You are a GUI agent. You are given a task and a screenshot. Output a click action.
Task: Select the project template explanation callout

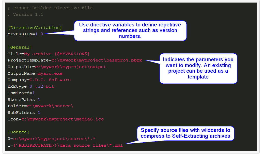198,69
